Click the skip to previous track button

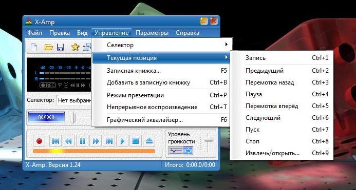(55, 141)
